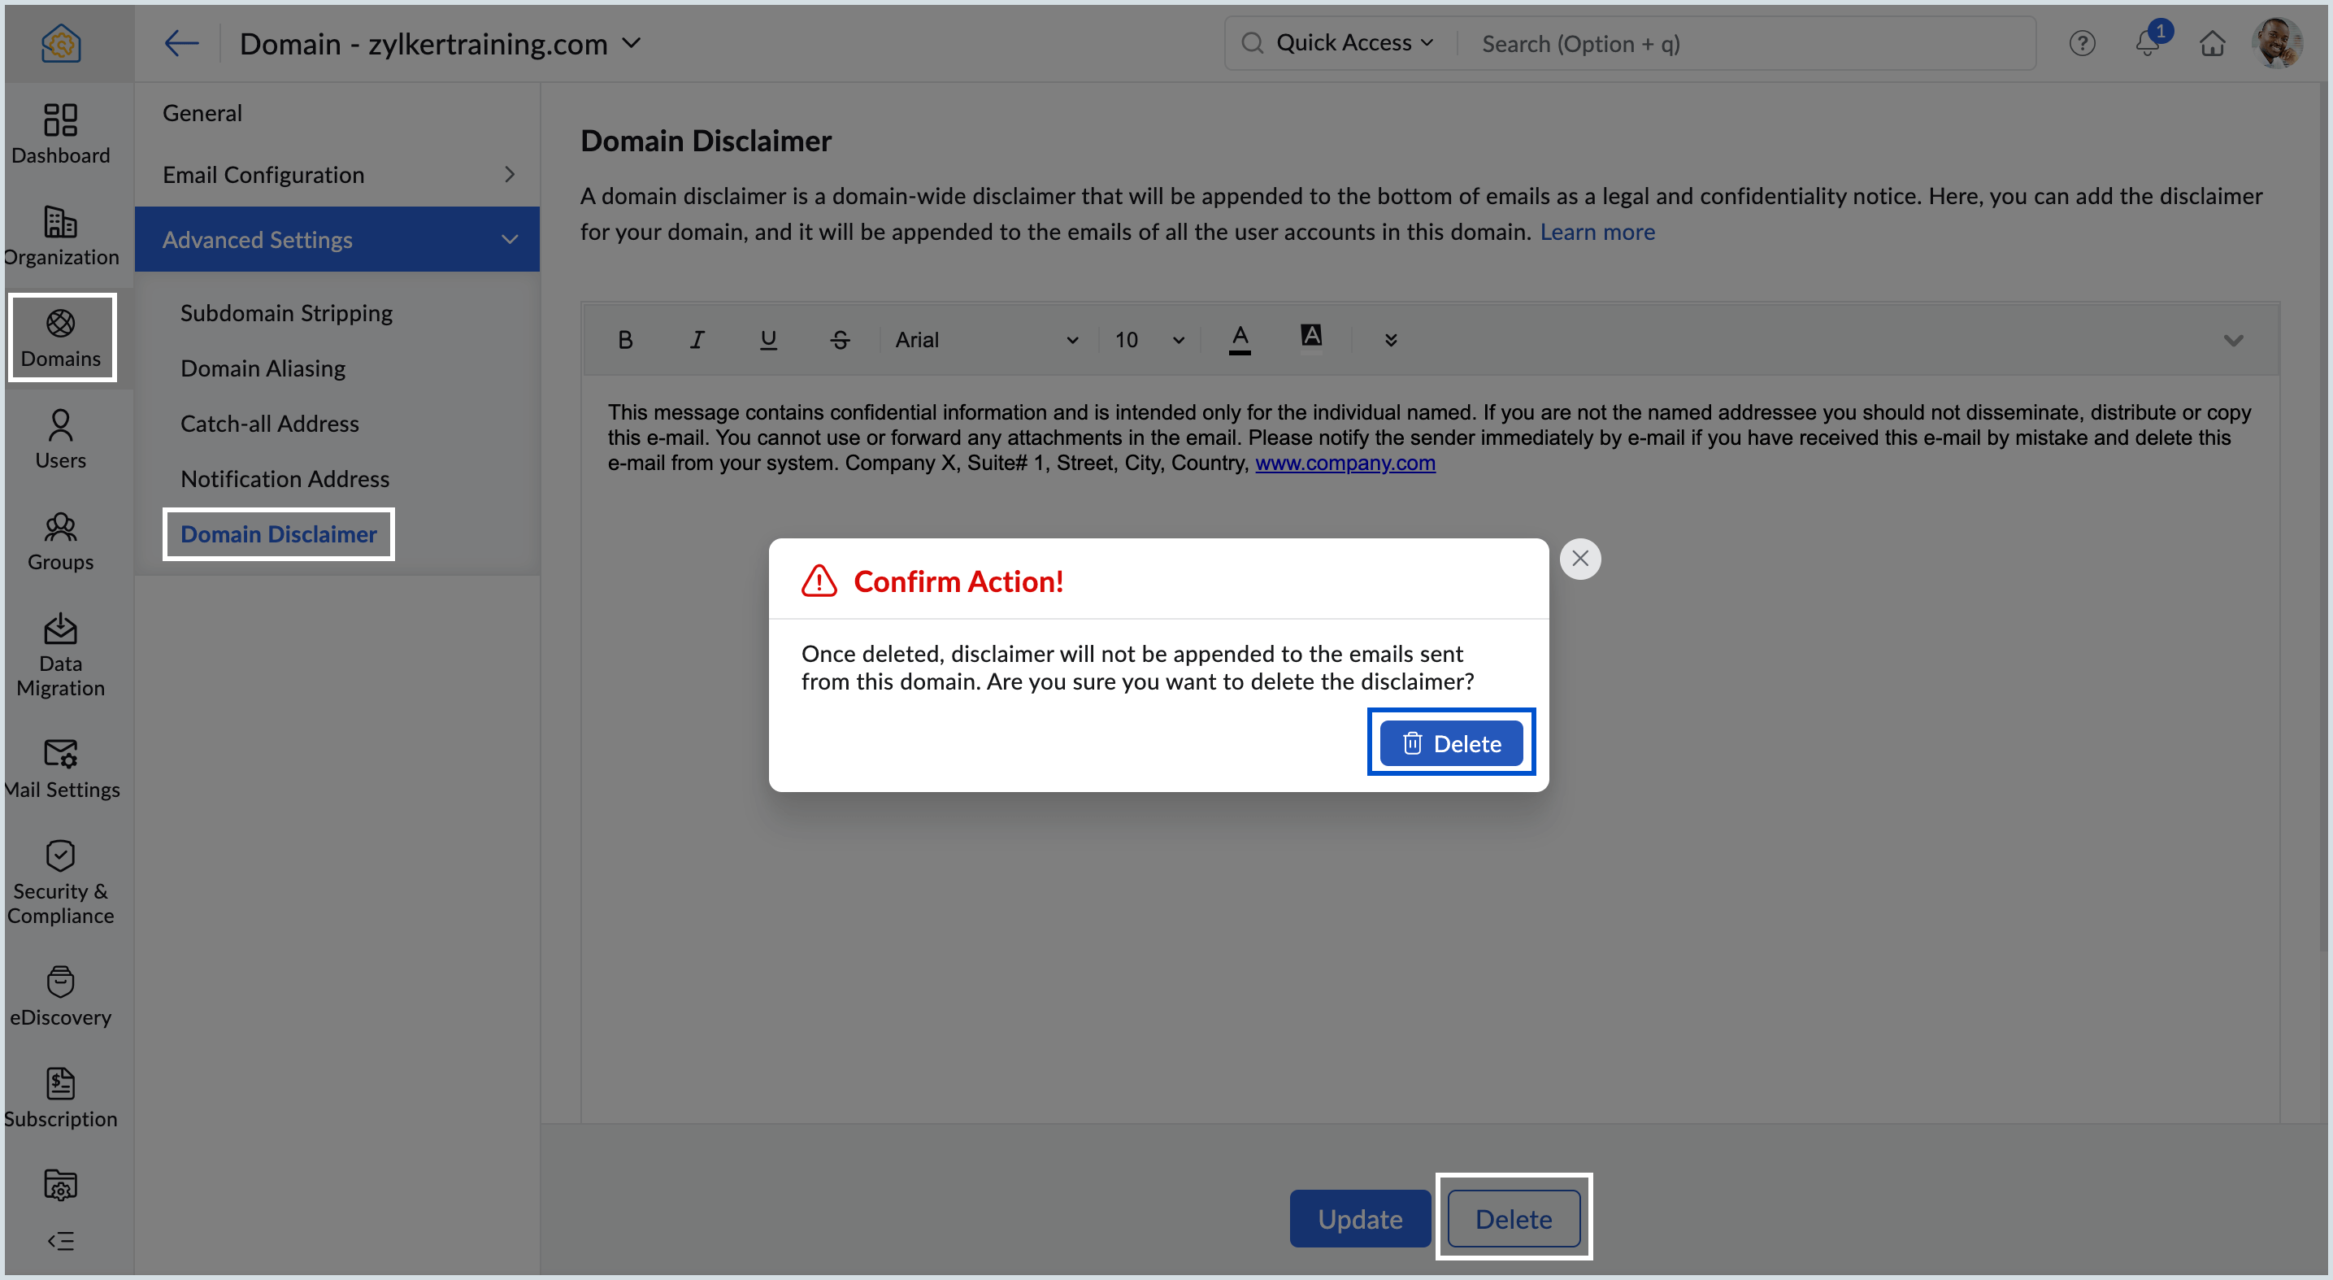Go back using the left arrow
The height and width of the screenshot is (1280, 2333).
[181, 43]
